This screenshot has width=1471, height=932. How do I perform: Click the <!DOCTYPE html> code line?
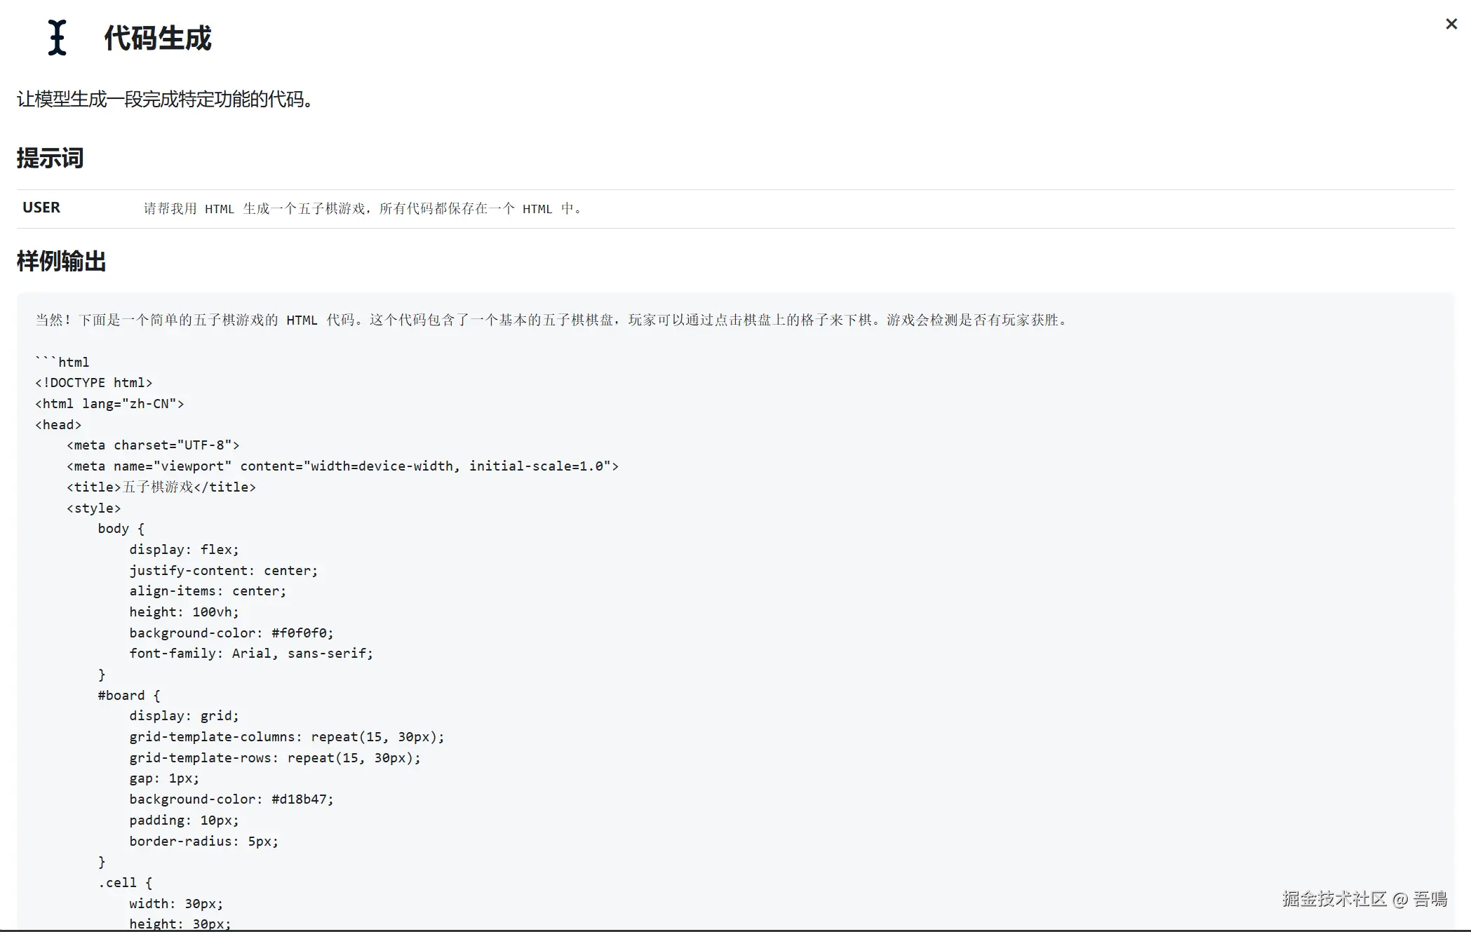point(94,383)
